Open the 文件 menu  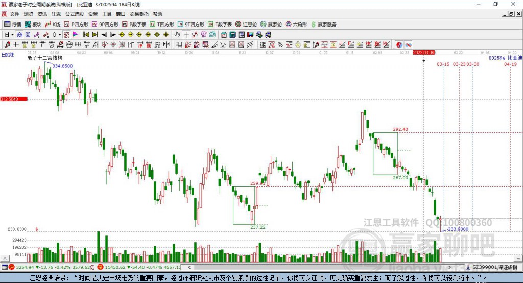(15, 14)
